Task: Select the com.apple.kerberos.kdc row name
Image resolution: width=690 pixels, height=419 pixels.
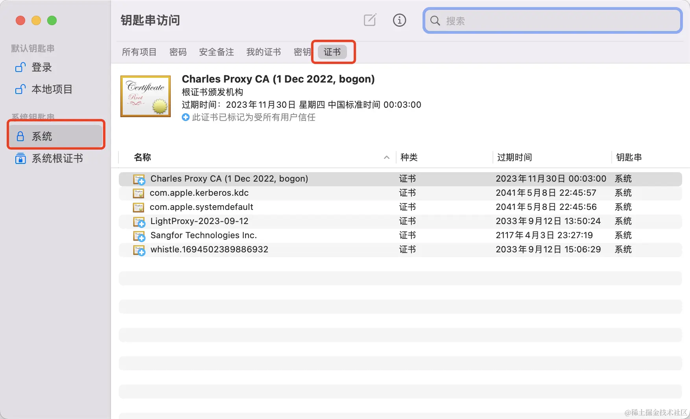Action: pos(199,193)
